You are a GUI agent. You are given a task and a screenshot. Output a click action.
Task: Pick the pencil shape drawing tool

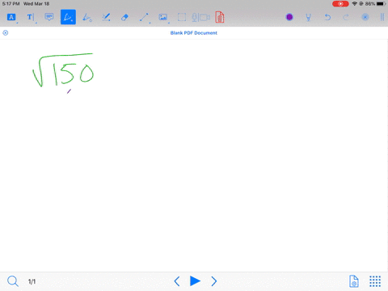click(x=87, y=18)
